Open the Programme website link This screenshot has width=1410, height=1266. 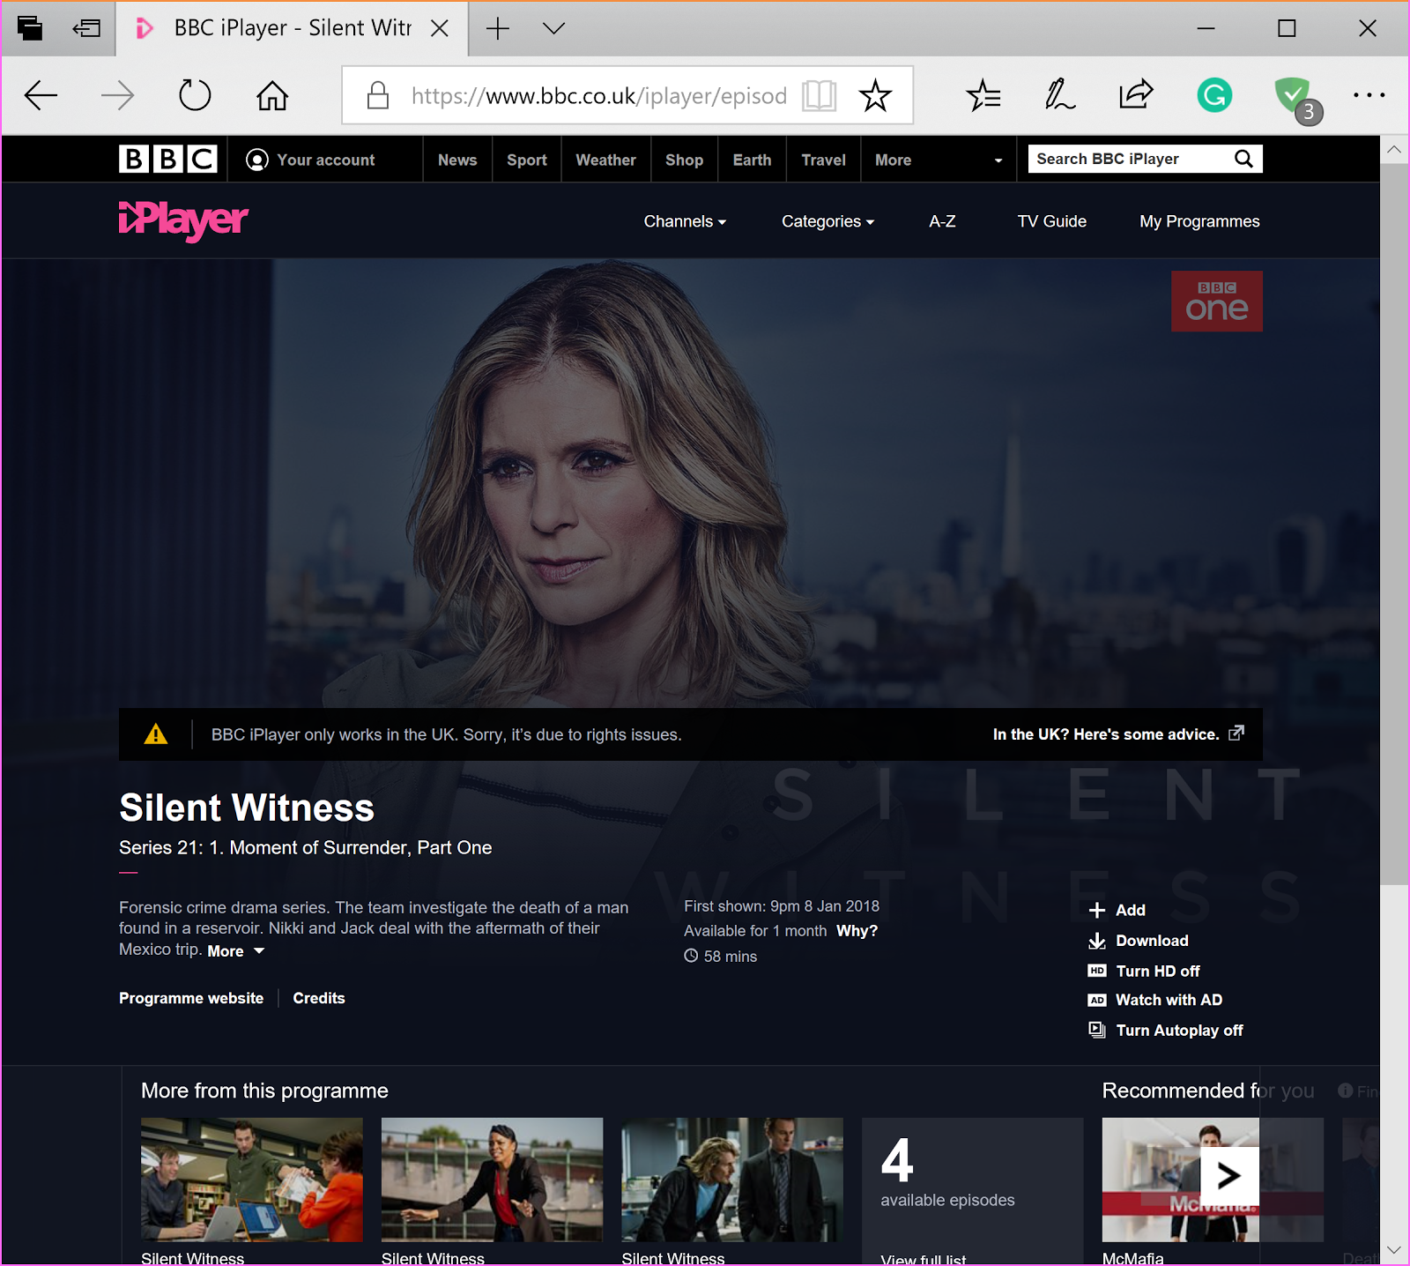click(191, 998)
